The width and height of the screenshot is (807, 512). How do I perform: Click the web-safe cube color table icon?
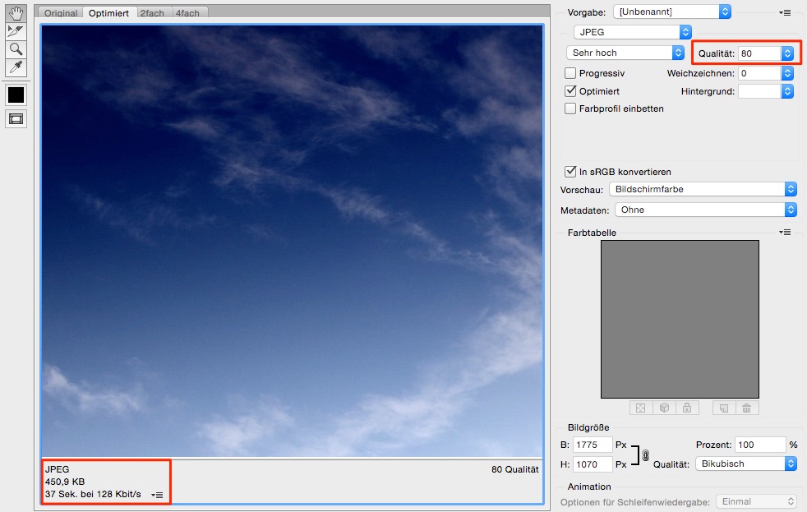665,408
